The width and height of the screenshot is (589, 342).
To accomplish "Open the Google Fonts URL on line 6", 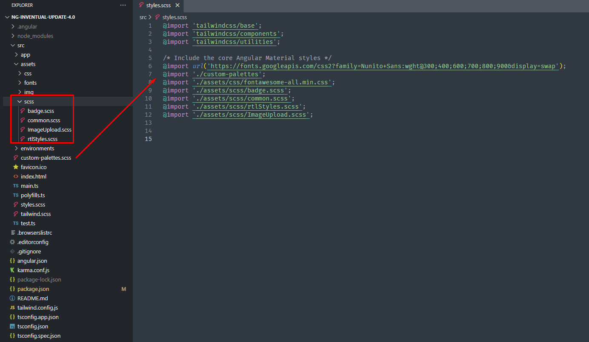I will [x=383, y=66].
